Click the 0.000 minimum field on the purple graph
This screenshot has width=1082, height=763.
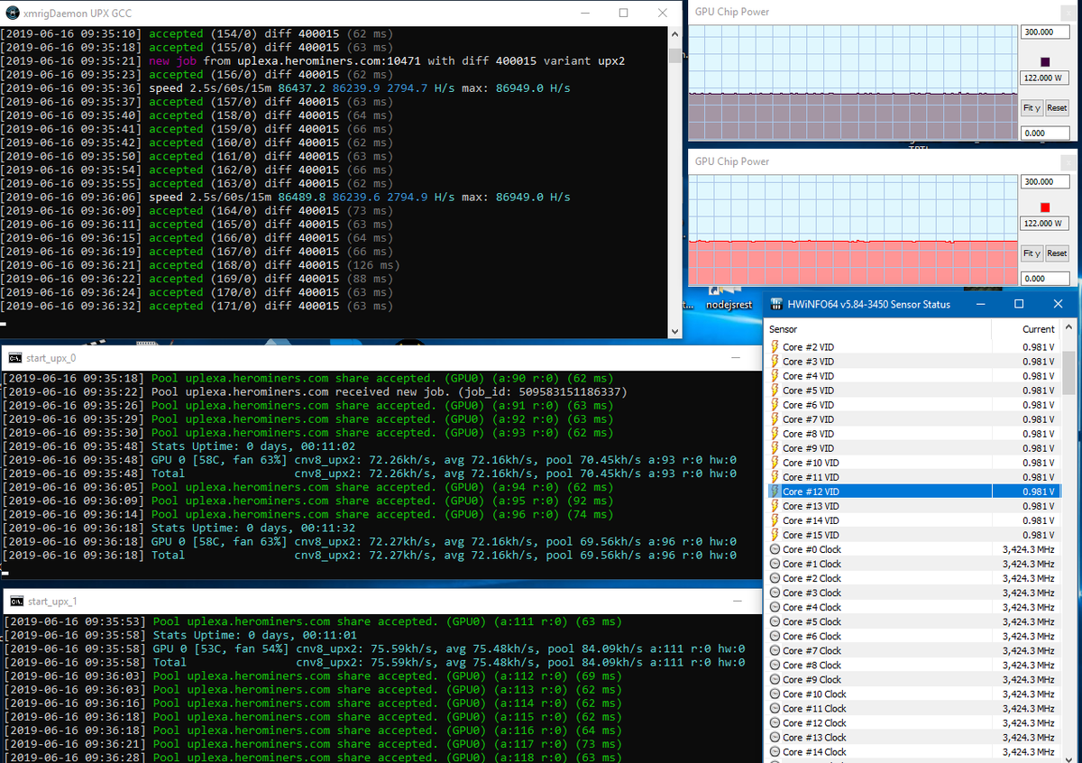[x=1045, y=133]
